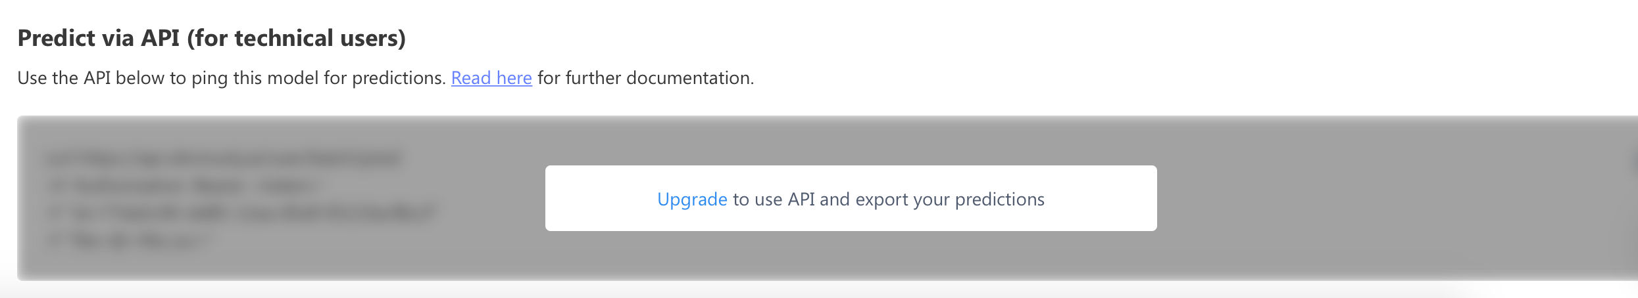Viewport: 1638px width, 298px height.
Task: Open the "Read here" documentation link
Action: tap(491, 78)
